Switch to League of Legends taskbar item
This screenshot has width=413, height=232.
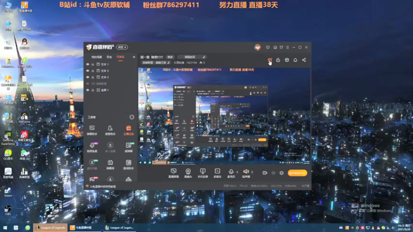(x=50, y=227)
